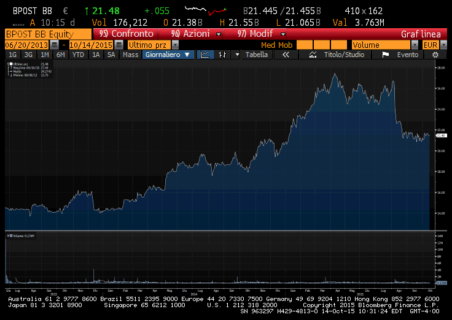The height and width of the screenshot is (320, 452).
Task: Open the chart type dropdown arrow
Action: [237, 55]
